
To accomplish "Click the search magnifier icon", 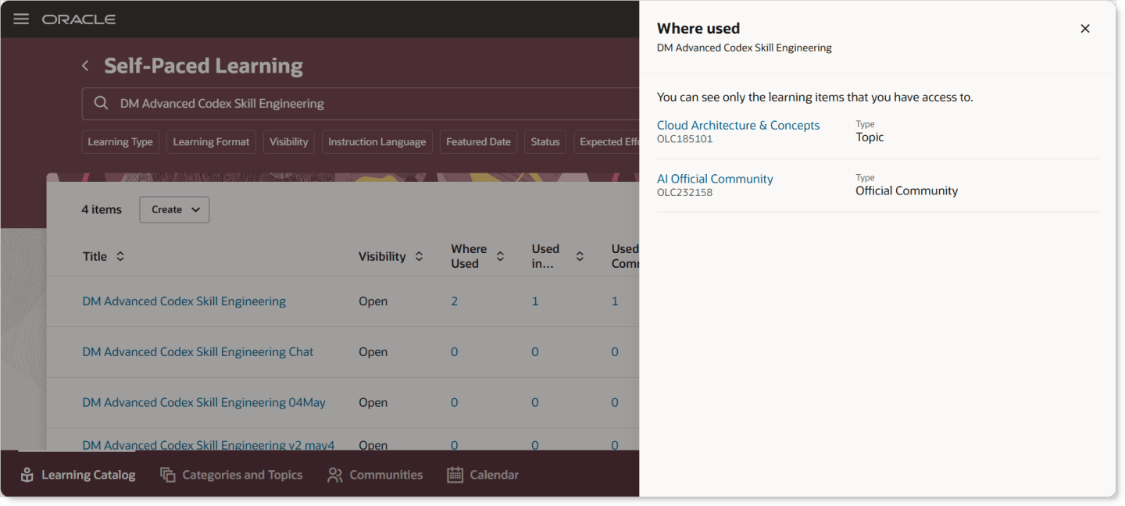I will pyautogui.click(x=101, y=103).
